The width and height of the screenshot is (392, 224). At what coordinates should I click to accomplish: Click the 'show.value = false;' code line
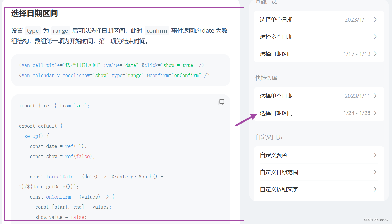point(61,217)
